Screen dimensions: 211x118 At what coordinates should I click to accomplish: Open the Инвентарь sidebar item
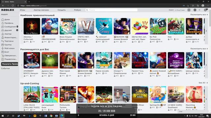[x=10, y=37]
